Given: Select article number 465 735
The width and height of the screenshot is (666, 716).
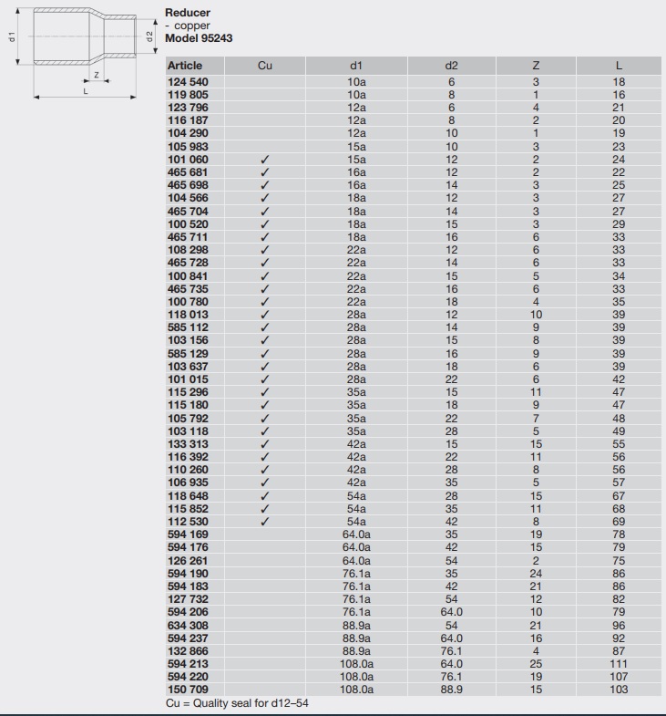Looking at the screenshot, I should (188, 289).
